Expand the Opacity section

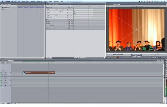pos(46,23)
